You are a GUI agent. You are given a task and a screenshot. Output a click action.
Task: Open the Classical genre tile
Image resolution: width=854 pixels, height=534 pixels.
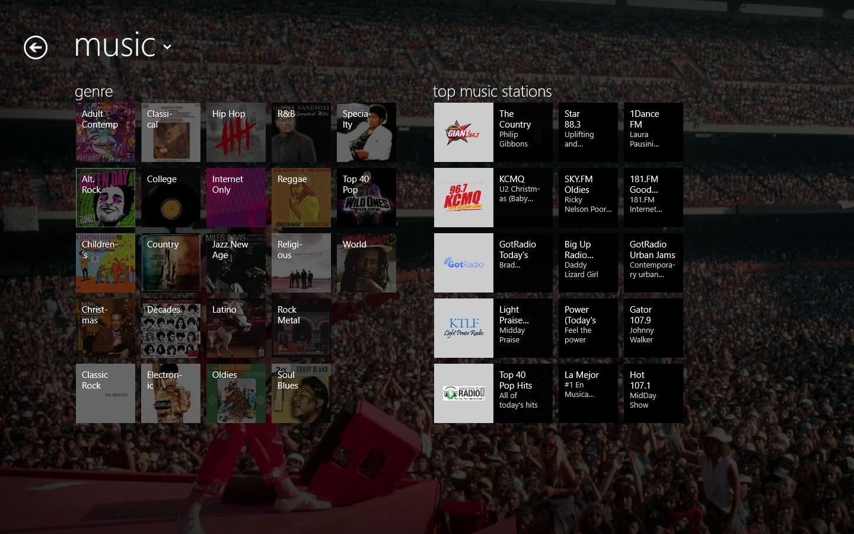point(171,132)
